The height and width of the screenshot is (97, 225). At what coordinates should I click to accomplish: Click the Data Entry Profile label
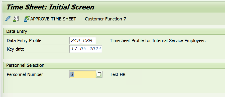[24, 41]
